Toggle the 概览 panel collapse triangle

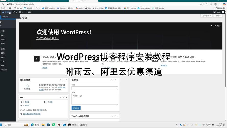pyautogui.click(x=67, y=98)
